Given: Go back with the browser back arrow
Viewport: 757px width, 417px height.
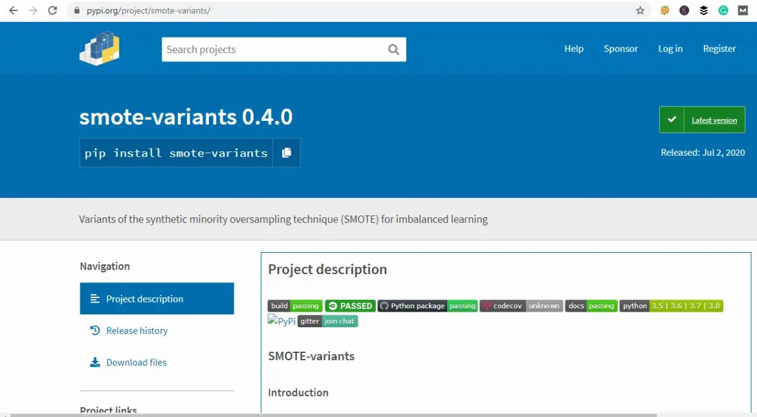Looking at the screenshot, I should pos(13,10).
